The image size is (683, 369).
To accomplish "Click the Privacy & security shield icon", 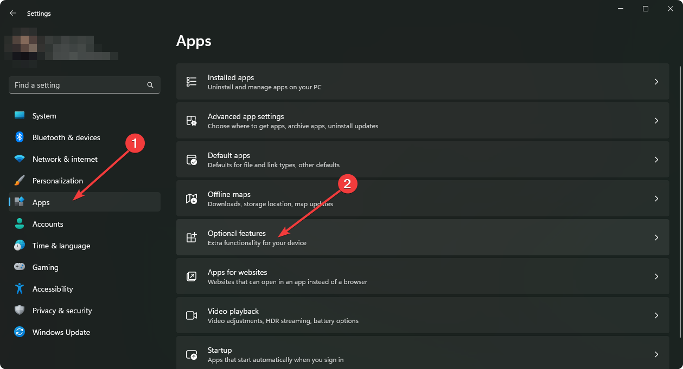I will (x=20, y=311).
